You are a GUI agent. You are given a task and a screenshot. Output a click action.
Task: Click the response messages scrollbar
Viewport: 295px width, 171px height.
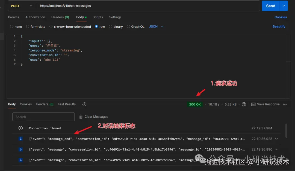[x=286, y=131]
